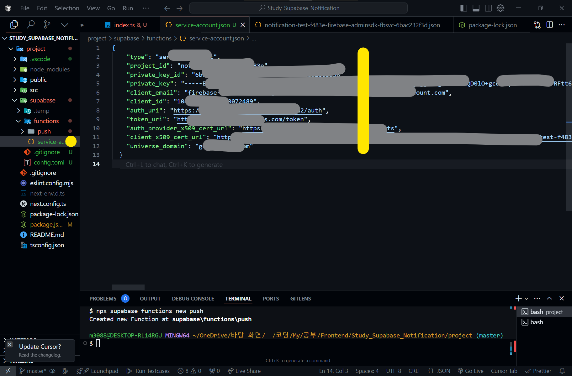Switch to notification-test firebase-adminsdk json tab
Screen dimensions: 572x376
point(352,25)
